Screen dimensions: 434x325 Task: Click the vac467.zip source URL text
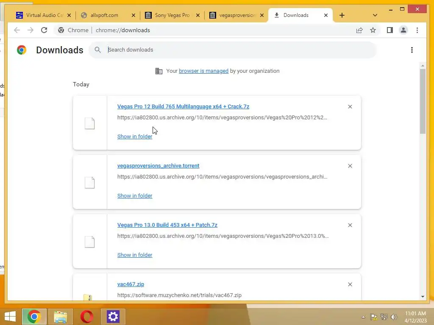(x=179, y=295)
